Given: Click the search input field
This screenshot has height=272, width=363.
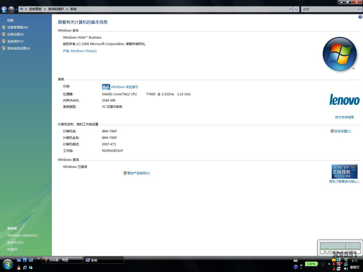Looking at the screenshot, I should pos(329,9).
